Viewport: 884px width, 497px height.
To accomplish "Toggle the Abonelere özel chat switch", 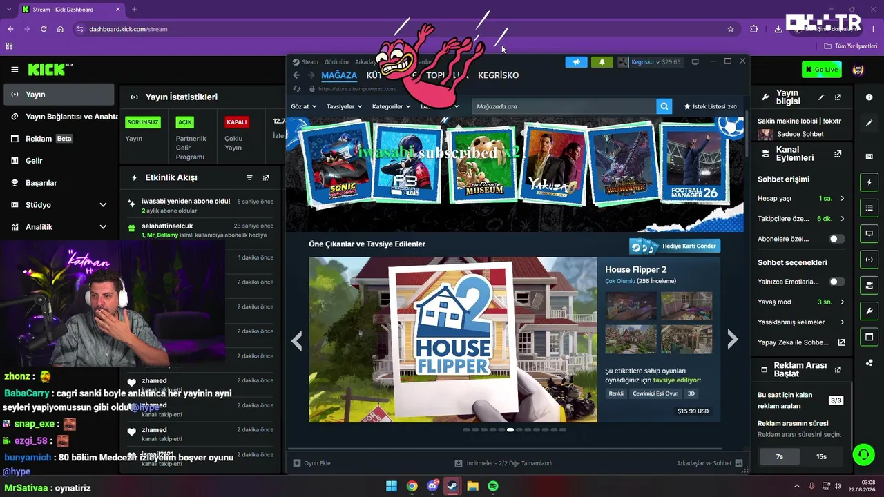I will click(x=837, y=239).
